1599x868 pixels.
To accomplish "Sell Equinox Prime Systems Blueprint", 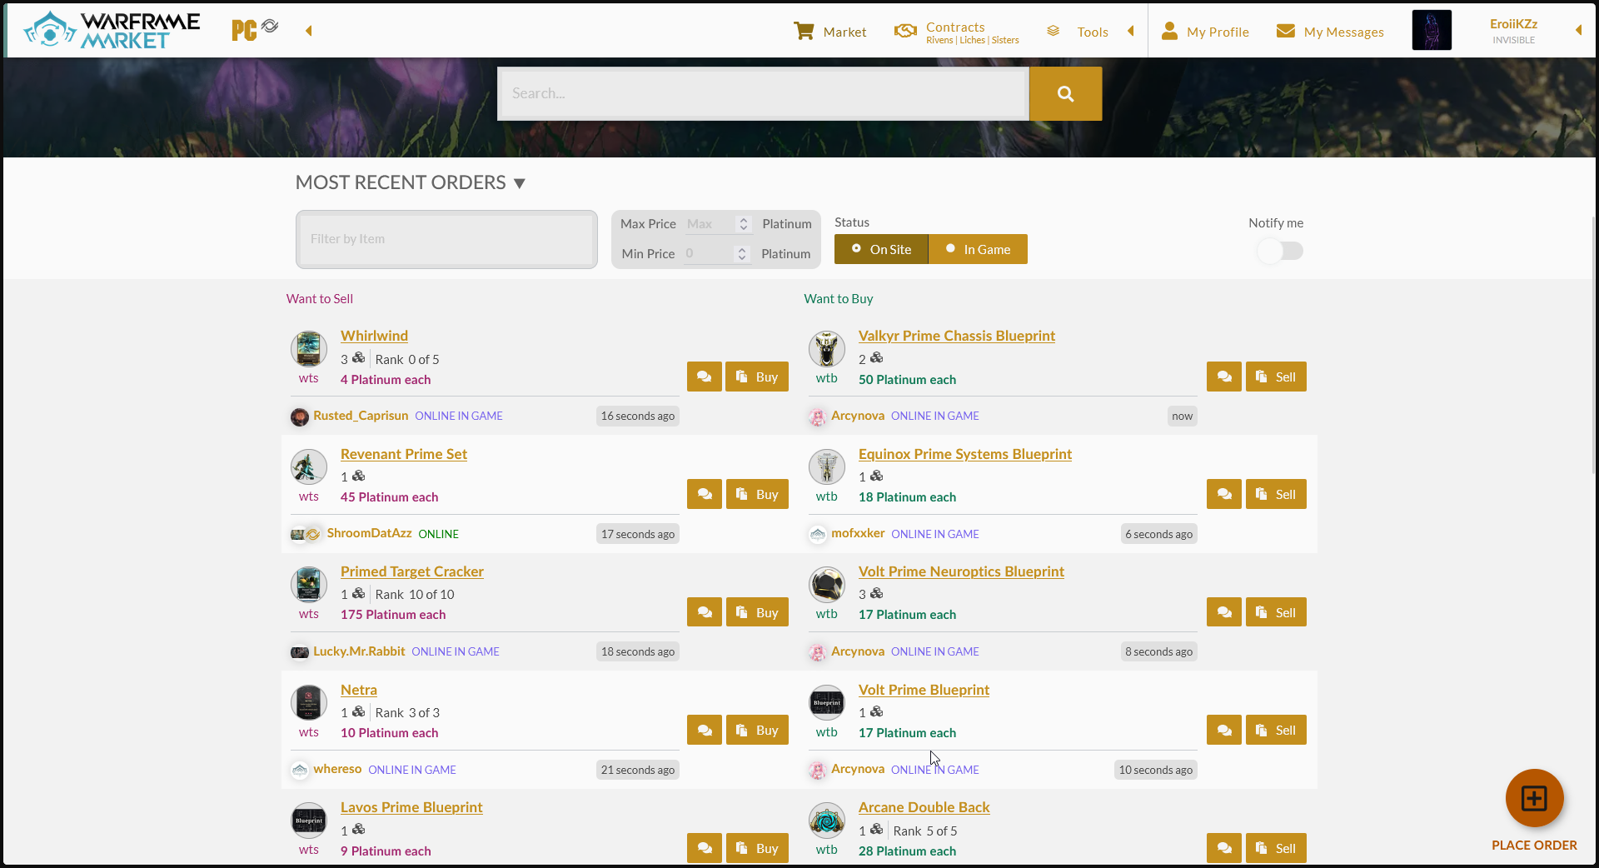I will pyautogui.click(x=1276, y=494).
